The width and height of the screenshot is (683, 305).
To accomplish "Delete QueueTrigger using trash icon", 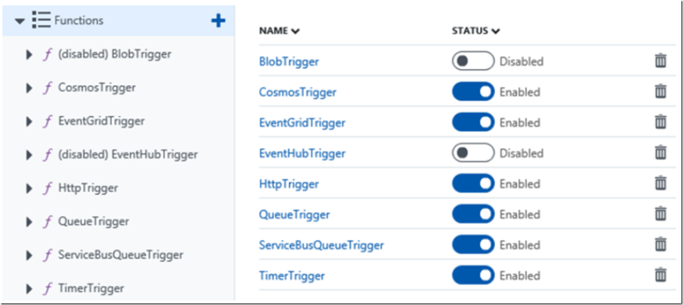I will 660,214.
